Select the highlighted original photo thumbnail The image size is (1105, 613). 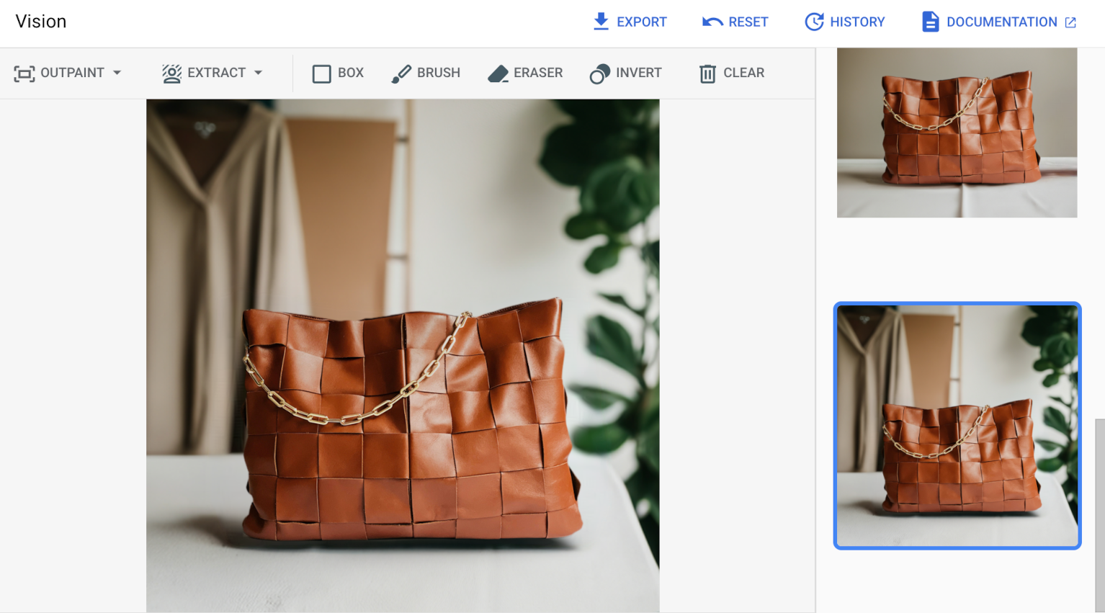pos(957,425)
